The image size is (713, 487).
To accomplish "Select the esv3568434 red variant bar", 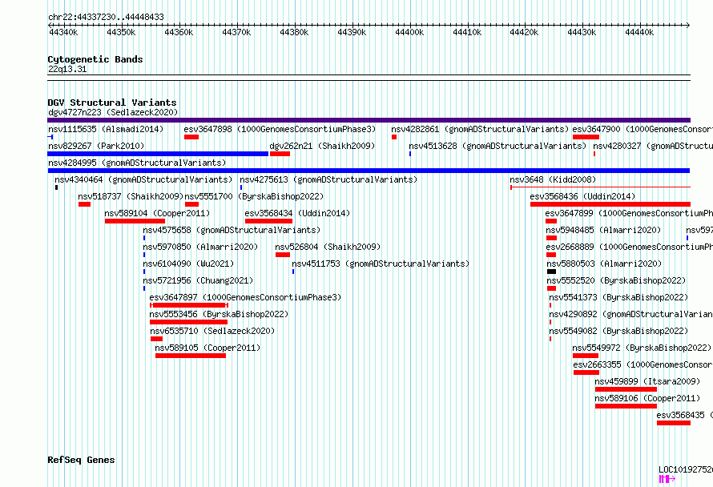I will coord(268,221).
